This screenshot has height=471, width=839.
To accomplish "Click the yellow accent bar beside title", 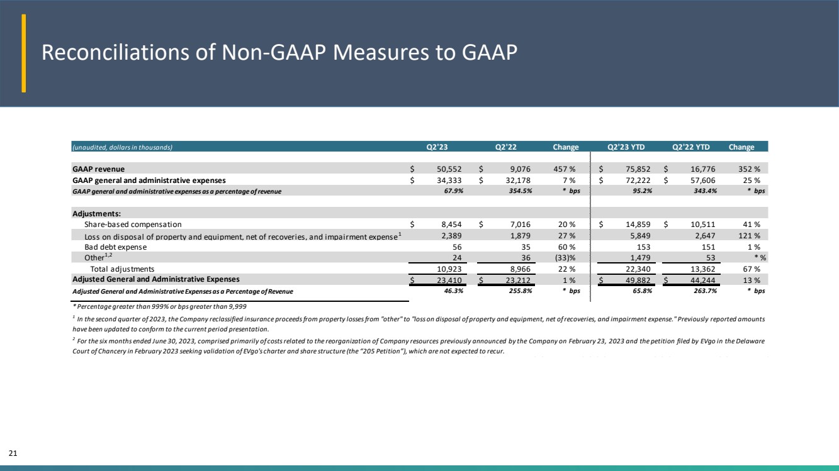I will click(24, 53).
